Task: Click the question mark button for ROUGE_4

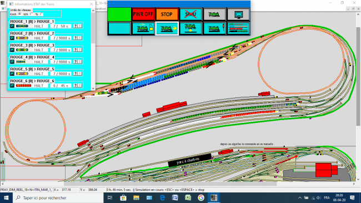Action: [76, 62]
